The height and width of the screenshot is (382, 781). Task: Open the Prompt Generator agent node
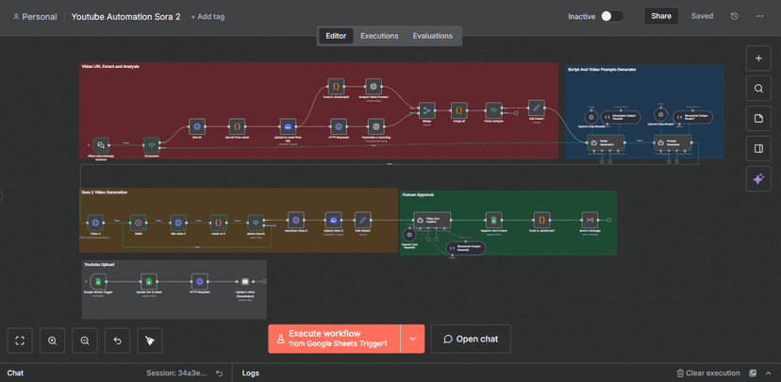tap(673, 142)
